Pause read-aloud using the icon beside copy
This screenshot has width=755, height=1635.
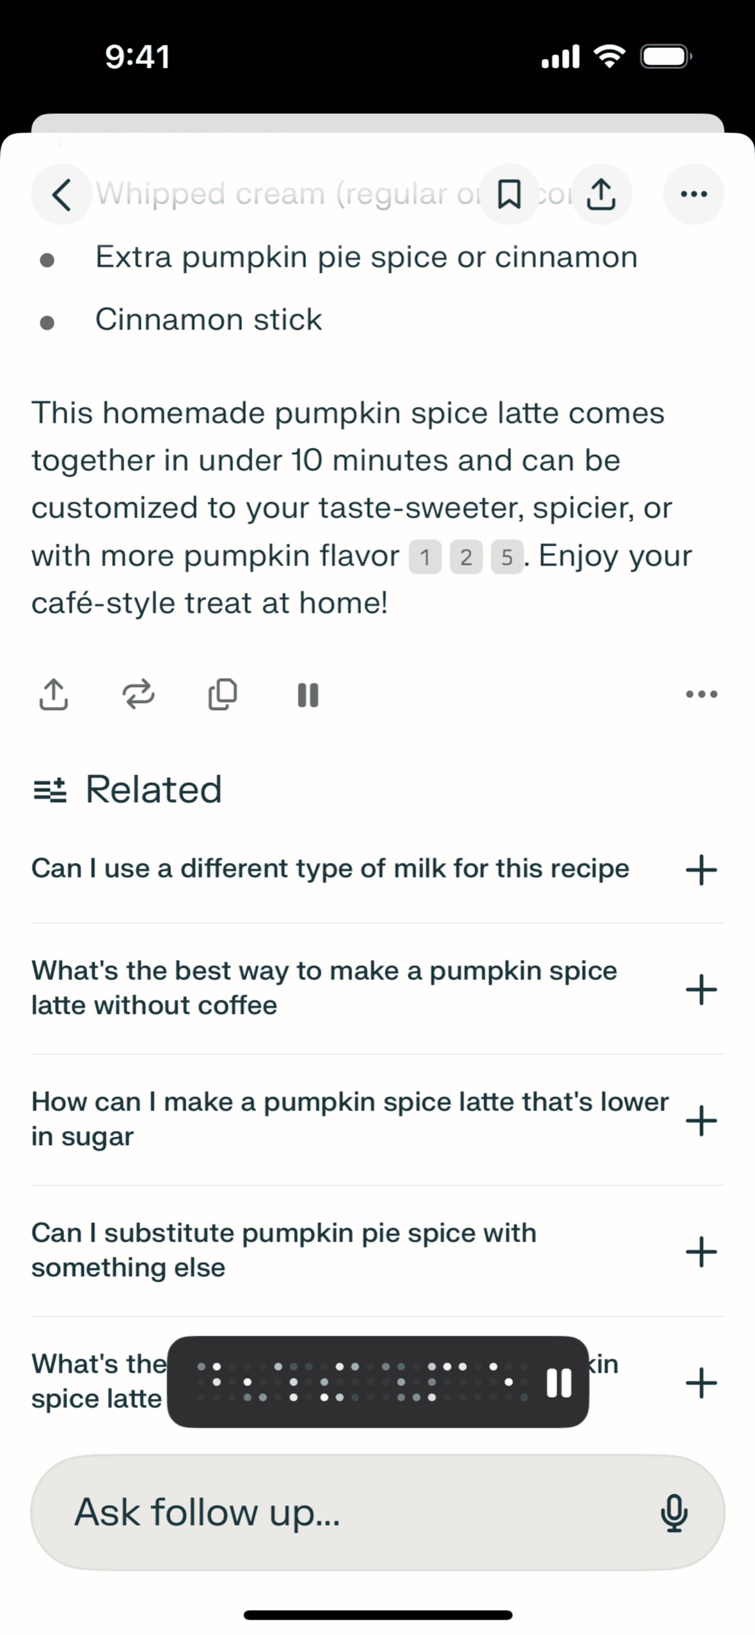click(x=308, y=695)
